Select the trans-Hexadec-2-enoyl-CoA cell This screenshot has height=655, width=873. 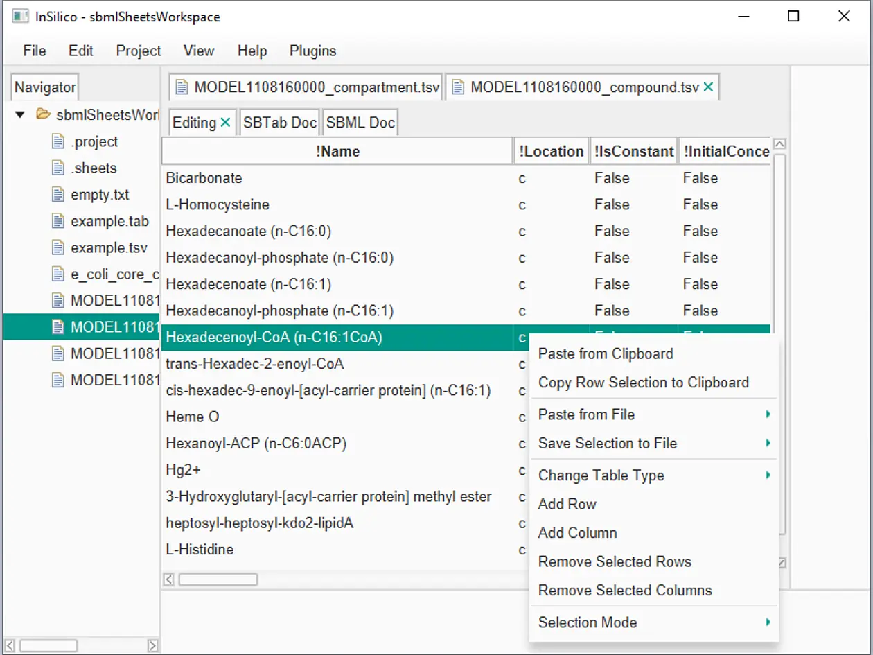click(x=337, y=364)
